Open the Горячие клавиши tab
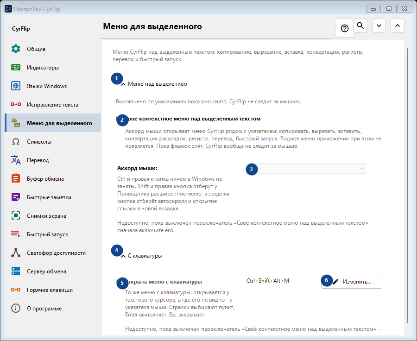 [x=53, y=290]
